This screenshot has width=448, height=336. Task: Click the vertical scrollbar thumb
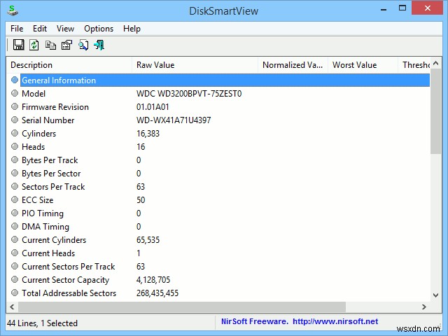pos(435,111)
